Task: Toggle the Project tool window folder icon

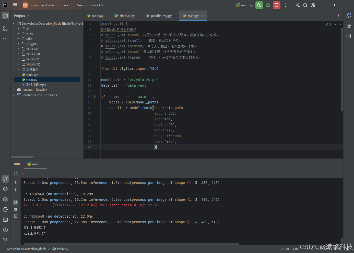Action: pos(5,16)
